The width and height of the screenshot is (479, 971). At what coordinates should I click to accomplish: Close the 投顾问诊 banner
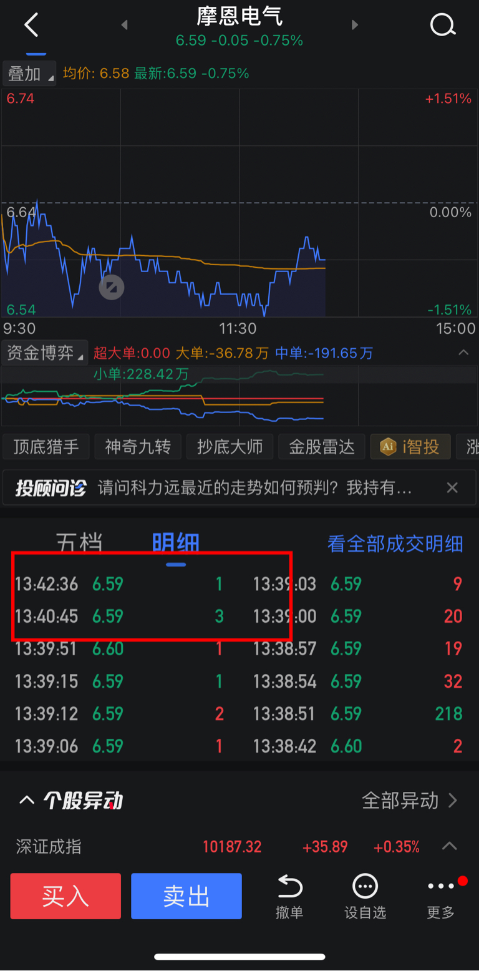click(x=453, y=487)
